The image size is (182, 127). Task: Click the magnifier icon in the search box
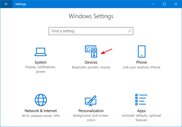[130, 31]
